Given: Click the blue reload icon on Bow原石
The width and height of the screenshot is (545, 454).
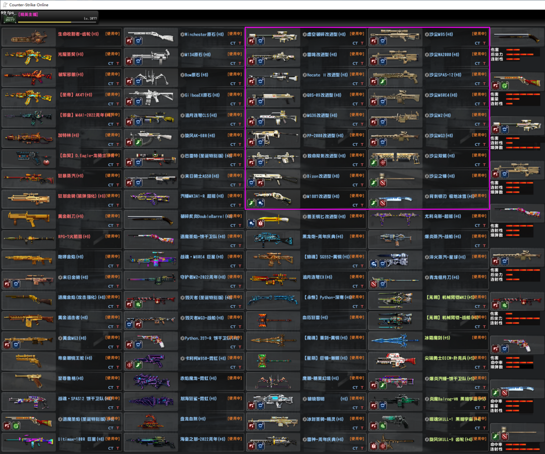Looking at the screenshot, I should [x=138, y=81].
